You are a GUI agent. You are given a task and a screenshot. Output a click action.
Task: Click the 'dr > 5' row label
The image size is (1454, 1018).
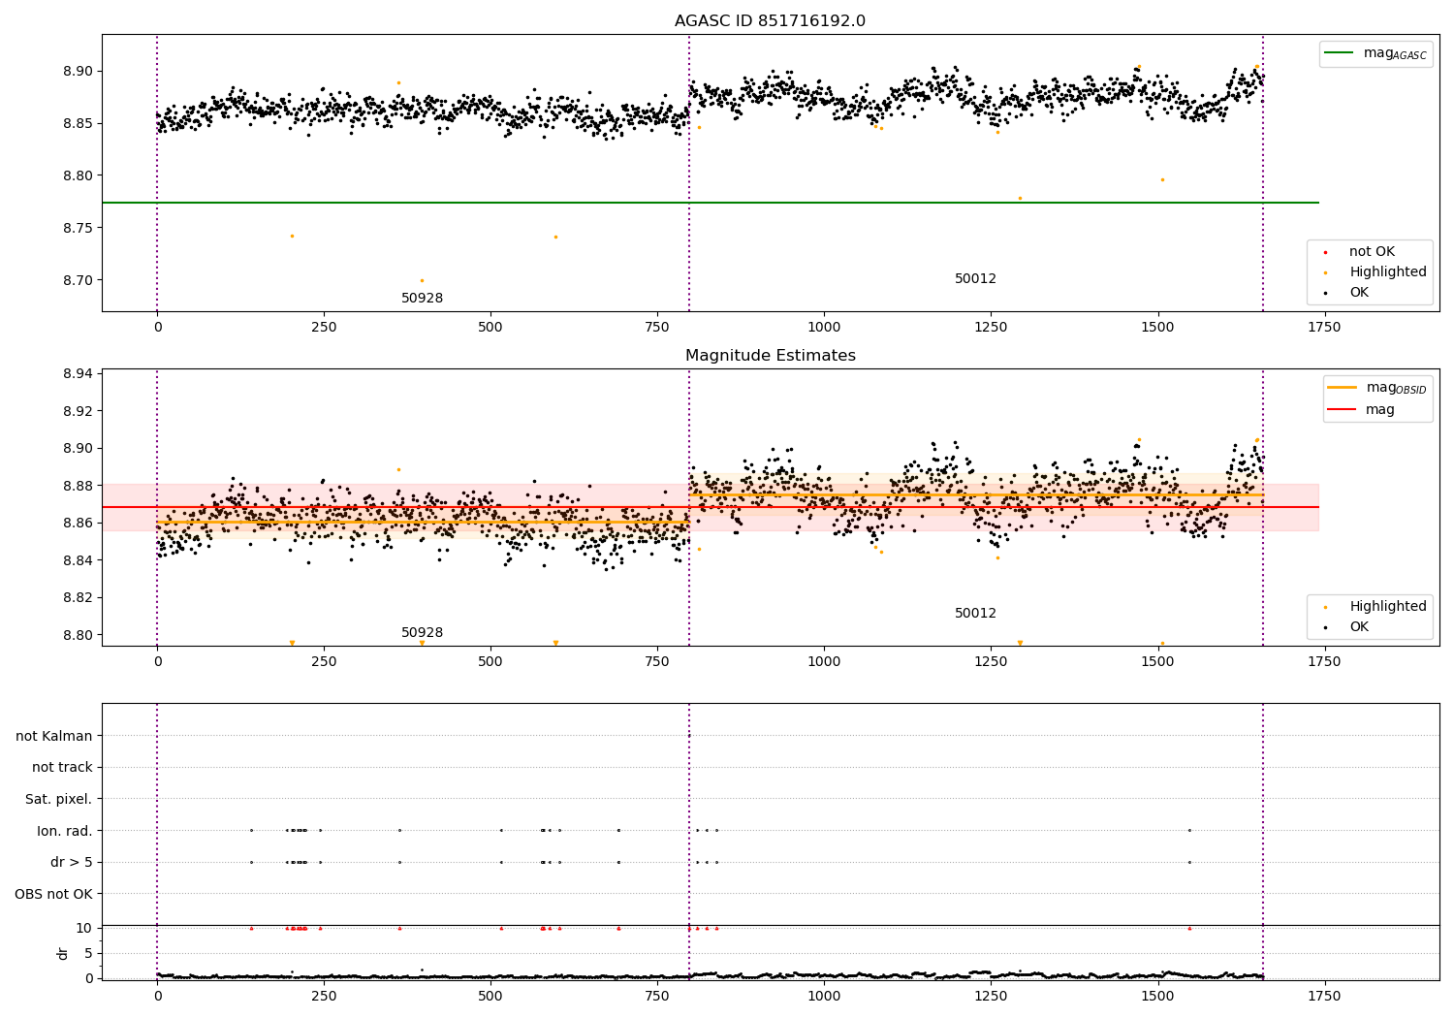[x=72, y=863]
